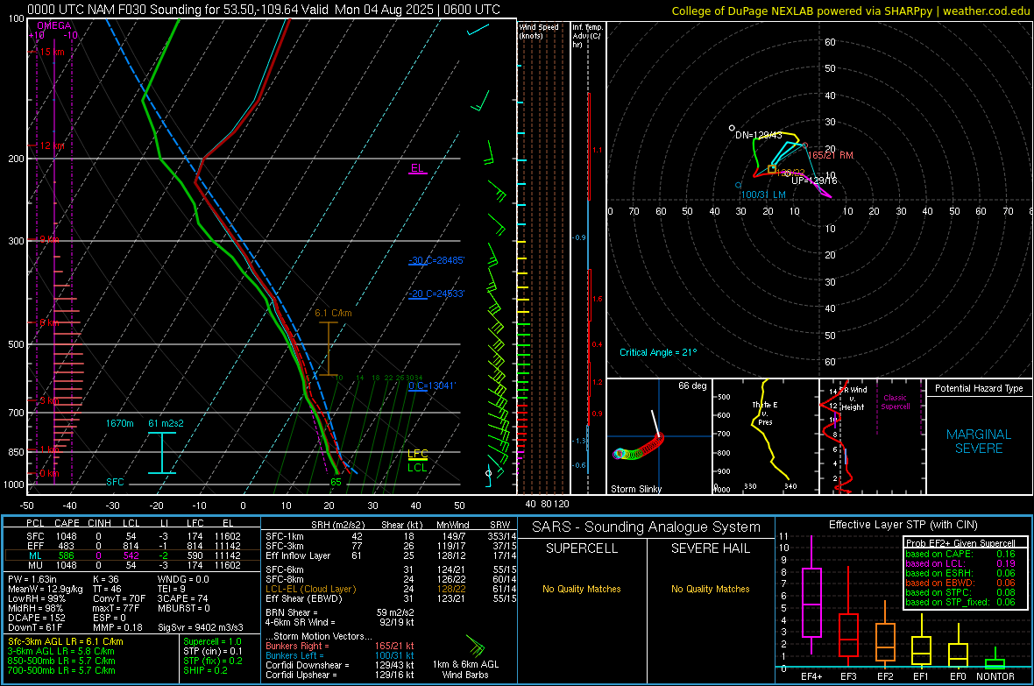Click 'Sfc-3km AGL LR = 6.1 C/km' line
Image resolution: width=1034 pixels, height=686 pixels.
pyautogui.click(x=66, y=641)
